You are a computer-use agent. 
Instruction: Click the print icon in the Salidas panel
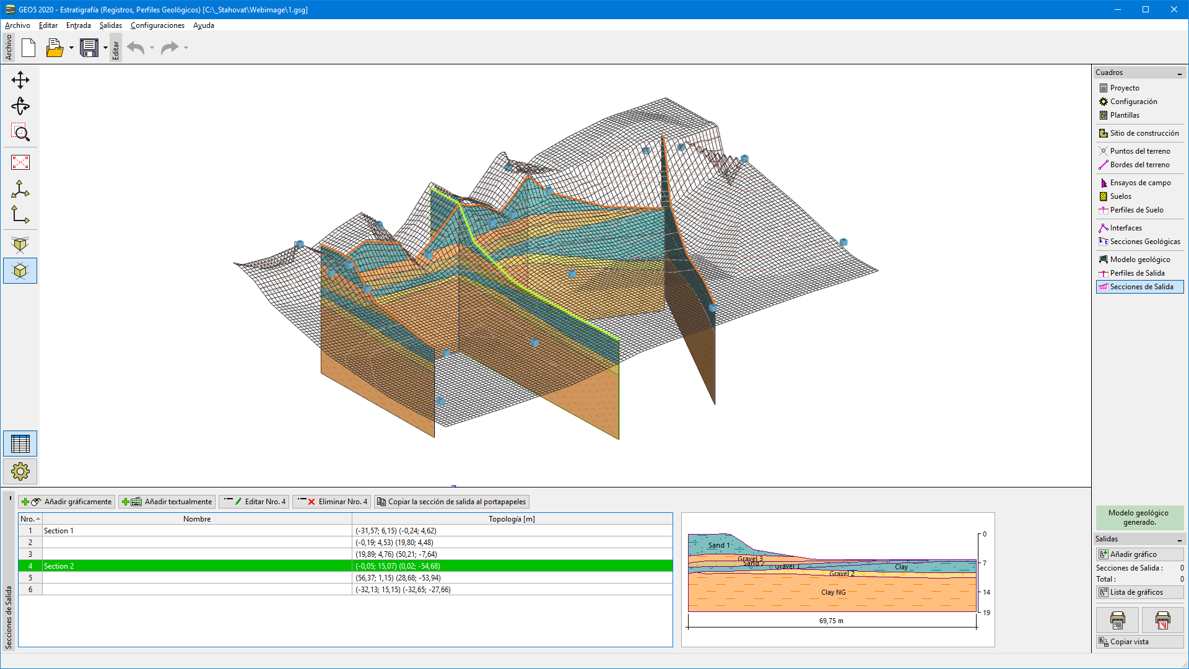pos(1118,620)
